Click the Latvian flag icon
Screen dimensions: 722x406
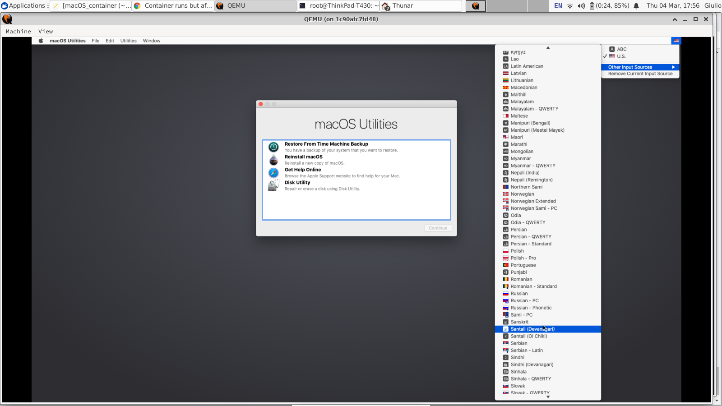click(x=506, y=73)
